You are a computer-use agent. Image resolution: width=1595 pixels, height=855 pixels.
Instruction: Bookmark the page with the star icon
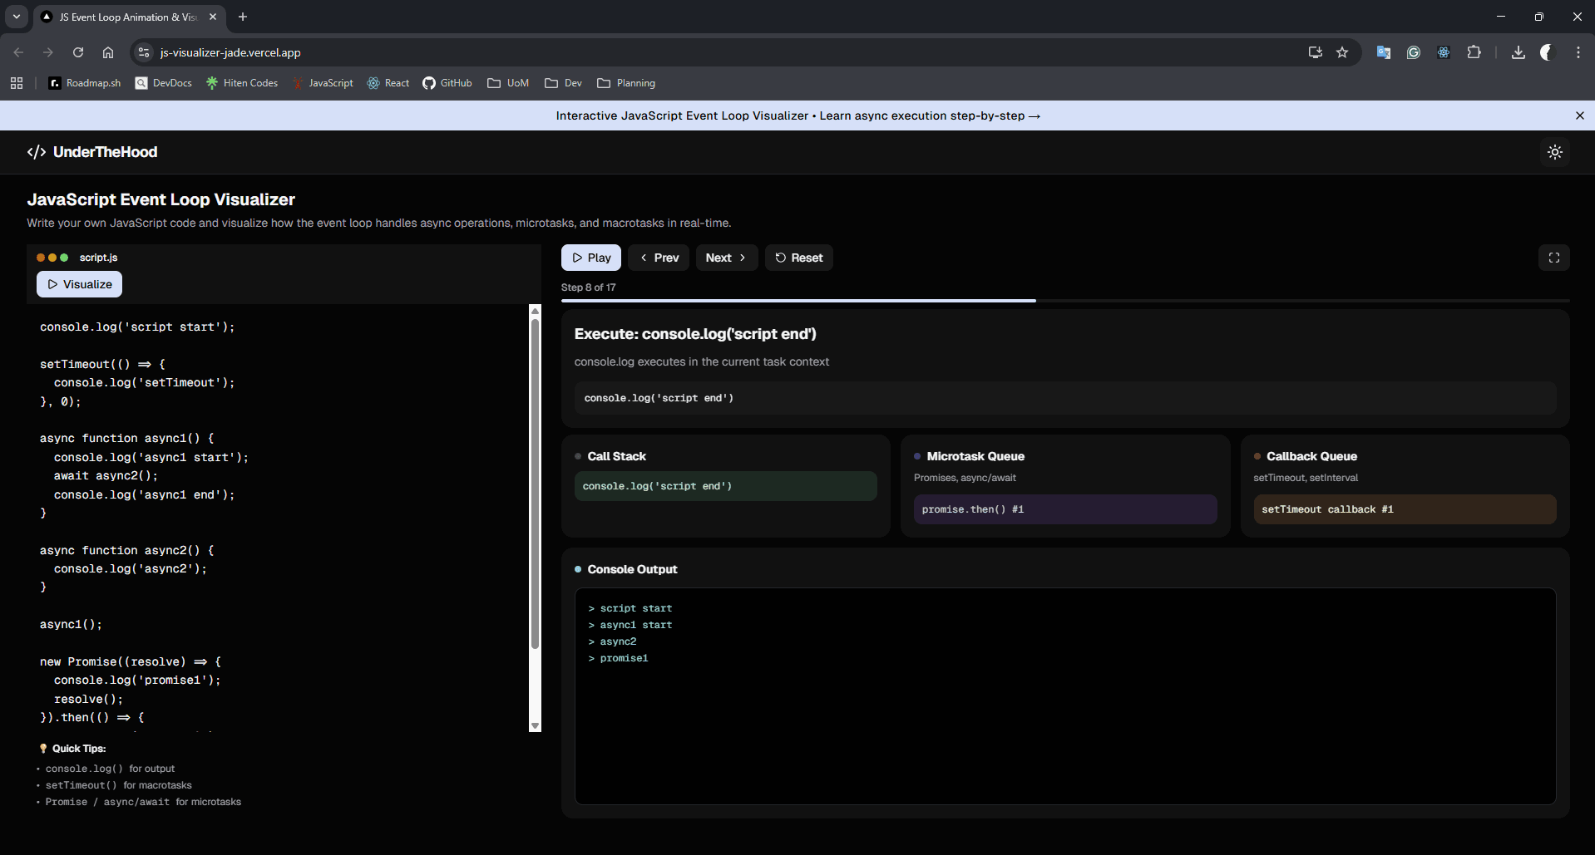click(x=1341, y=52)
